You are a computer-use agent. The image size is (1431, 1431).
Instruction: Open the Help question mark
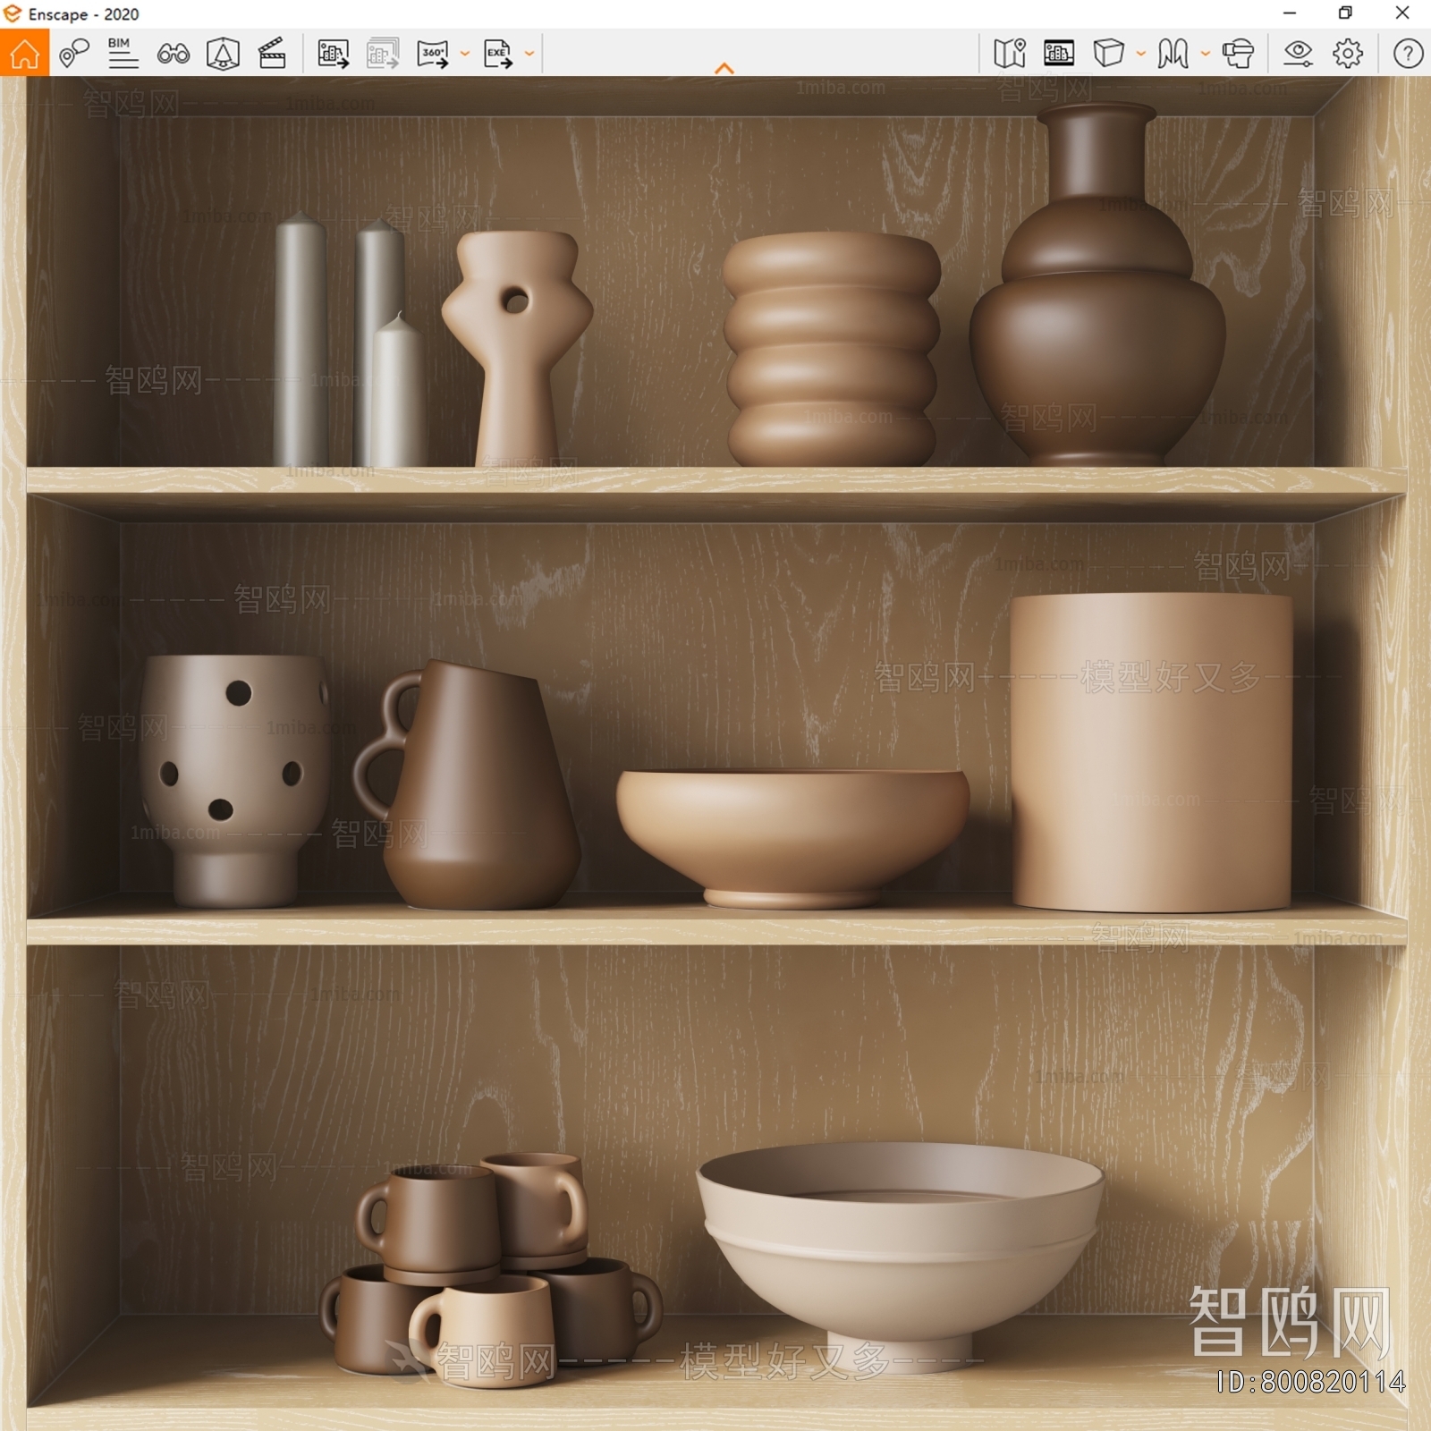[x=1408, y=54]
